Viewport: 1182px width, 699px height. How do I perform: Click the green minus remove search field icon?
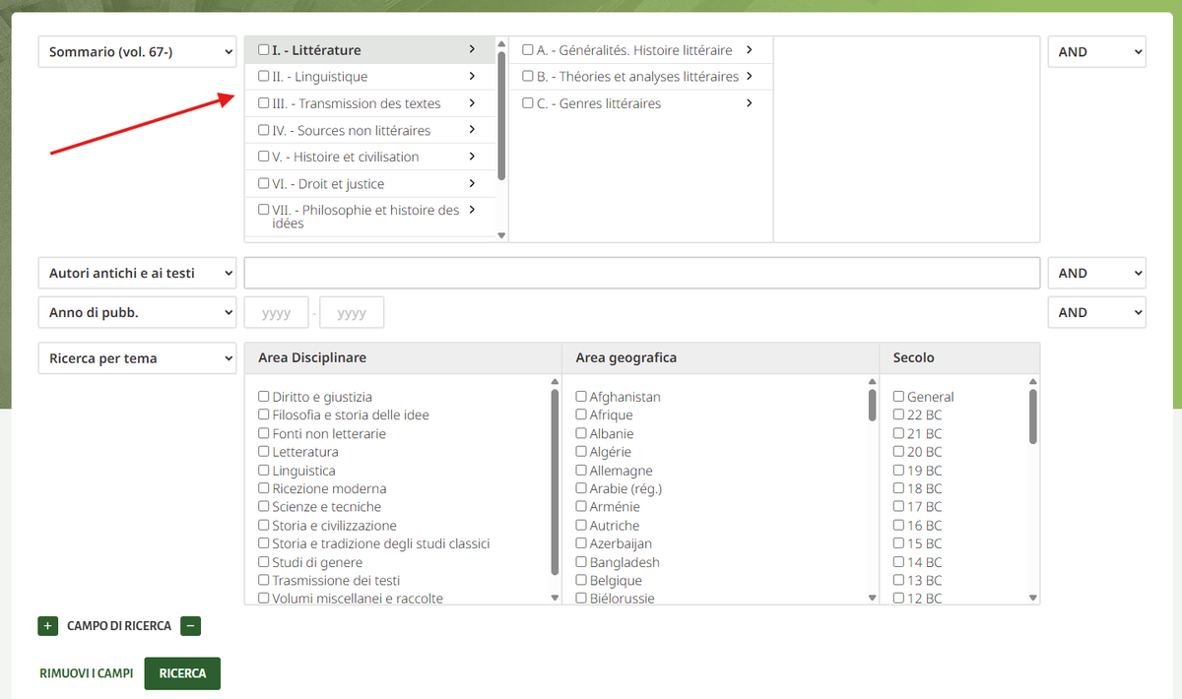(x=191, y=625)
